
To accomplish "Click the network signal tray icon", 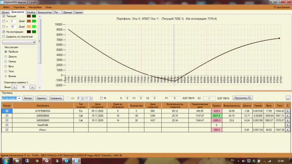I will point(269,161).
